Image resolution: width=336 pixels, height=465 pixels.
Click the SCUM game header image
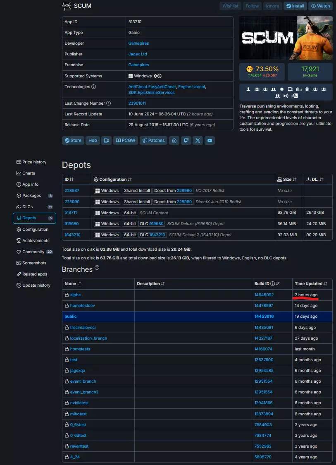pyautogui.click(x=286, y=38)
